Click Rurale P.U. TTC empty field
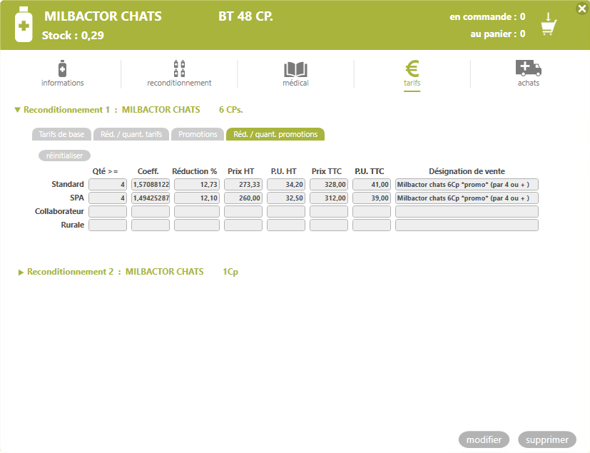590x453 pixels. 372,225
